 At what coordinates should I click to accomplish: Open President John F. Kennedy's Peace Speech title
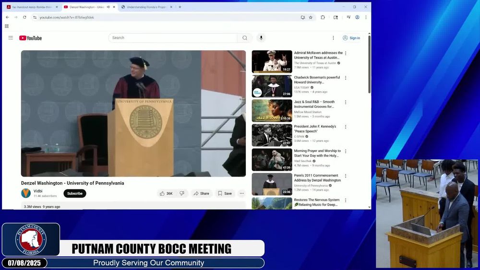(315, 129)
